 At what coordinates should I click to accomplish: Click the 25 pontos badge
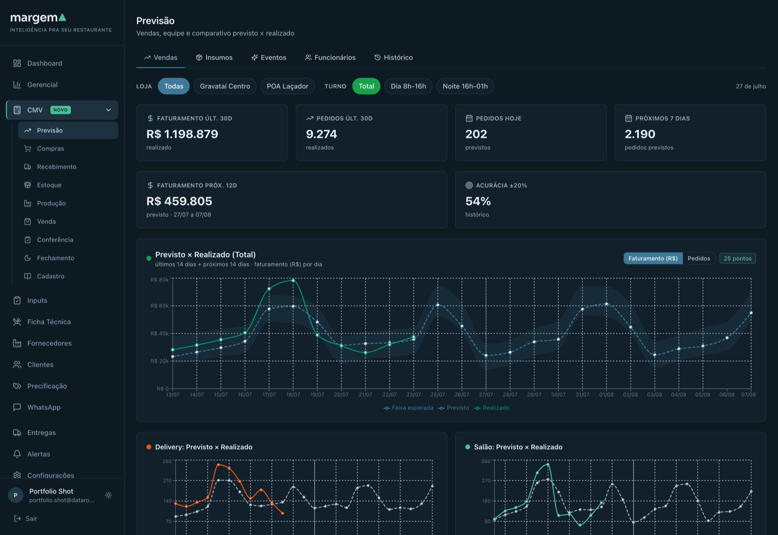click(738, 258)
